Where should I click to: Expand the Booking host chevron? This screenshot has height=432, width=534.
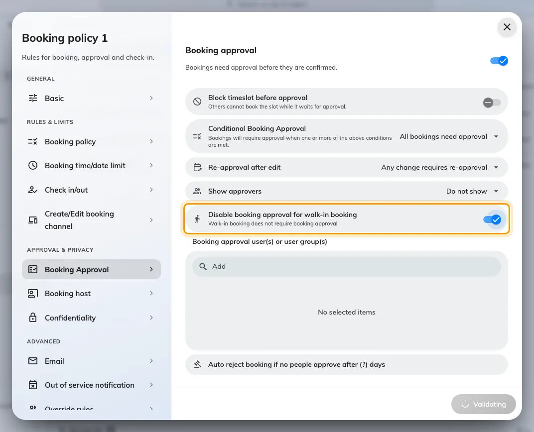coord(151,294)
